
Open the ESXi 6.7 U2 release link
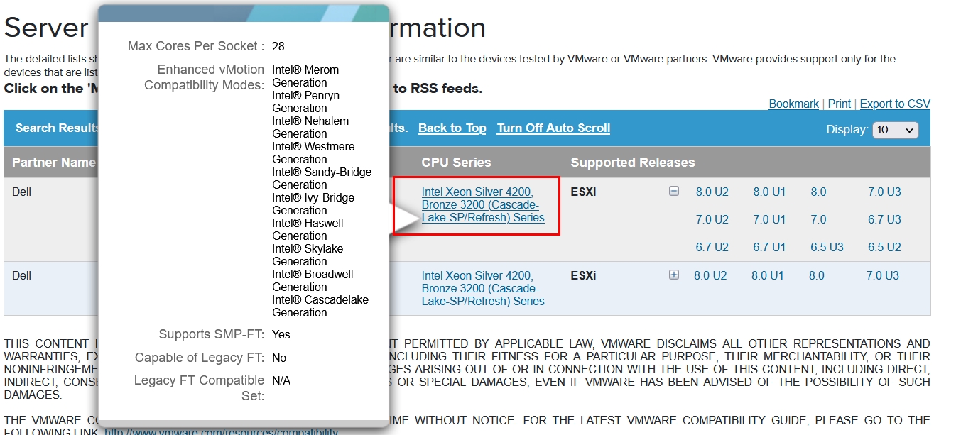712,247
